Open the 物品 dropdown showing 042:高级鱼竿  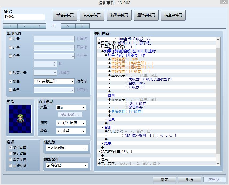(x=54, y=81)
